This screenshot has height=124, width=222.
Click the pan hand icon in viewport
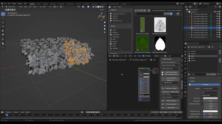click(105, 26)
